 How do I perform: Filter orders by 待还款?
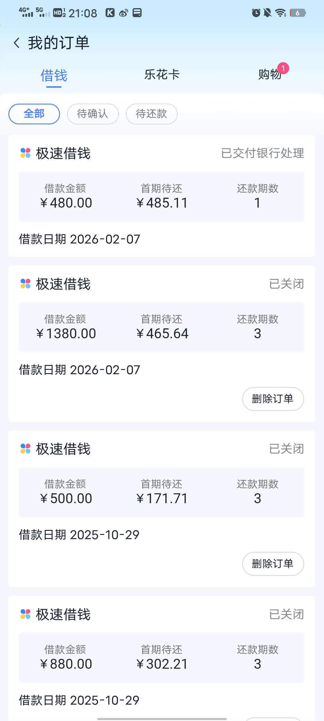[151, 114]
